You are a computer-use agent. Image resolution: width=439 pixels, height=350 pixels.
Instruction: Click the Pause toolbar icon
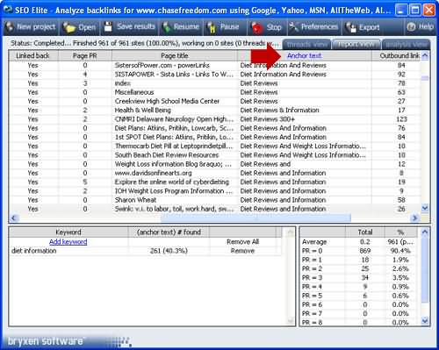point(212,27)
